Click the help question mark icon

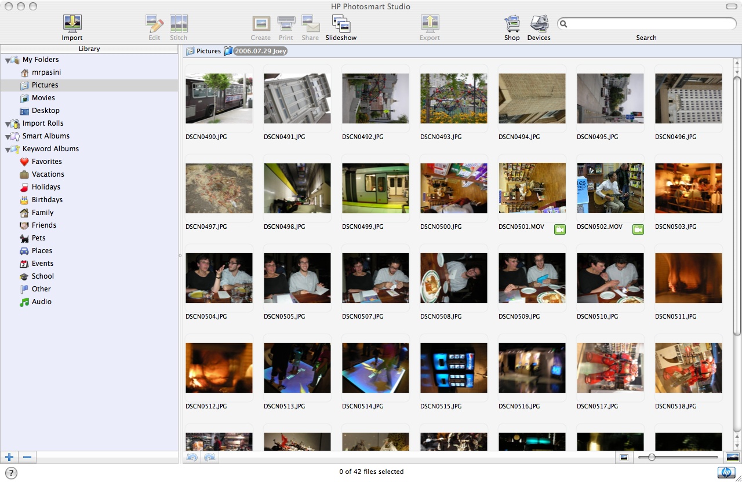pyautogui.click(x=11, y=473)
